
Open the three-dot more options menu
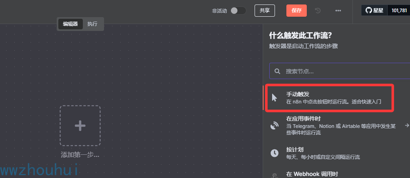pos(338,11)
